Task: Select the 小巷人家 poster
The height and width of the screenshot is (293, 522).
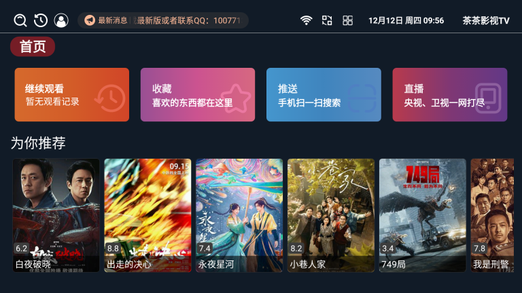Action: (x=331, y=215)
